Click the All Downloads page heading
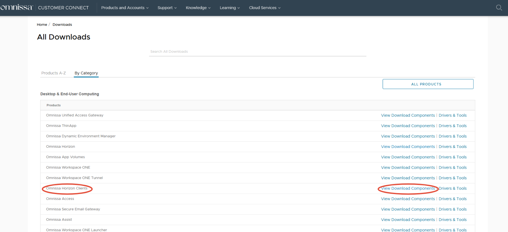 [x=63, y=37]
